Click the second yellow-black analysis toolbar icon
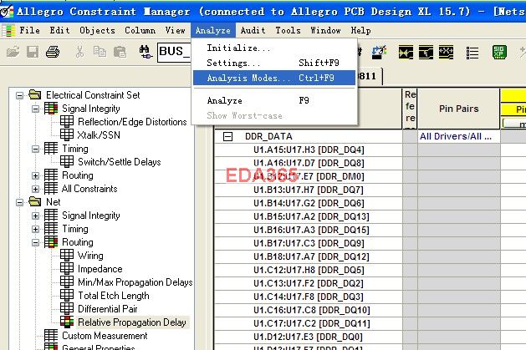This screenshot has height=350, width=526. (x=426, y=53)
